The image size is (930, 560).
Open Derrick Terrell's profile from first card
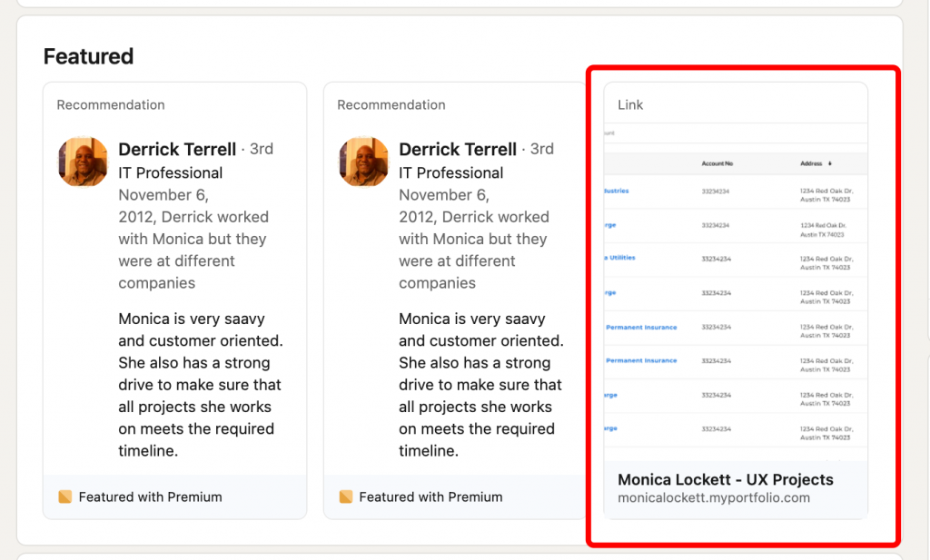coord(176,149)
